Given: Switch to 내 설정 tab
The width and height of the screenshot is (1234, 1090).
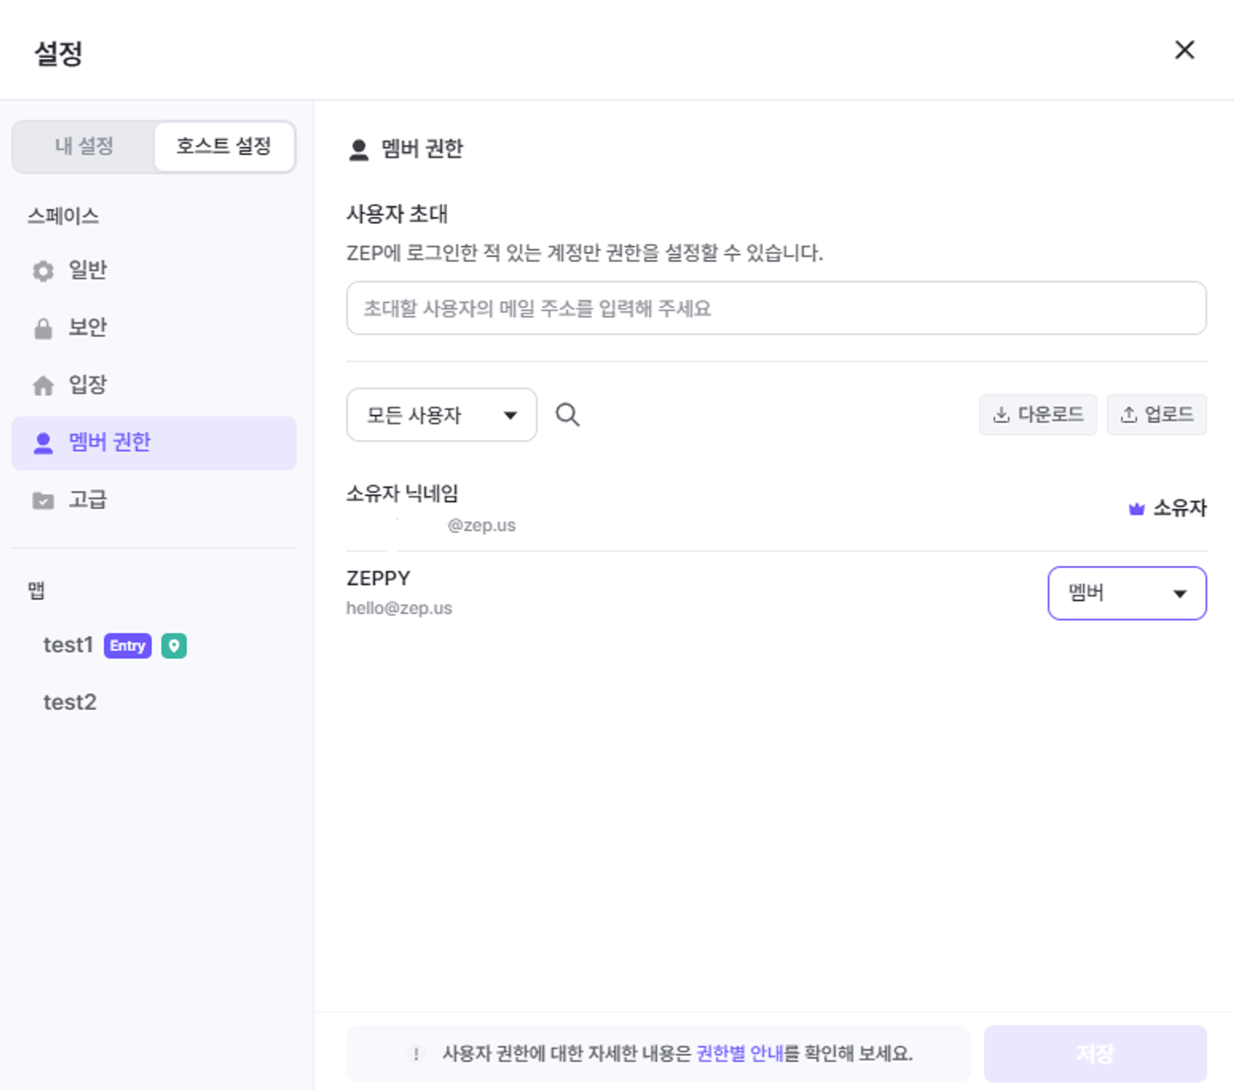Looking at the screenshot, I should pyautogui.click(x=84, y=146).
